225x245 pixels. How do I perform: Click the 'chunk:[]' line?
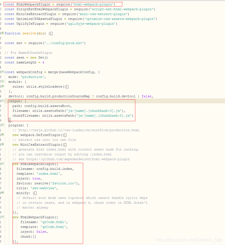point(28,237)
